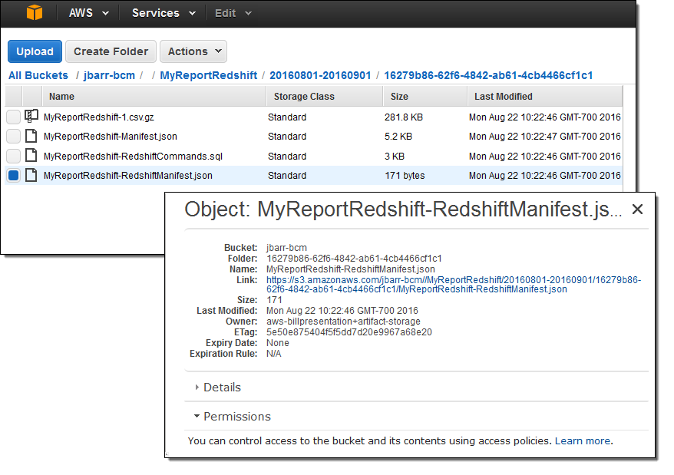This screenshot has width=674, height=475.
Task: Check the MyReportRedshift-RedshiftCommands.sql row checkbox
Action: coord(14,156)
